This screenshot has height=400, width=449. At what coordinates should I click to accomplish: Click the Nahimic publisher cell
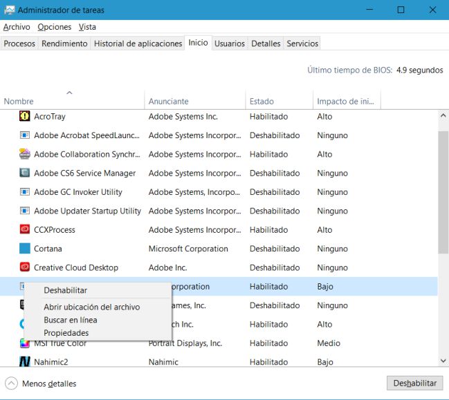tap(163, 362)
